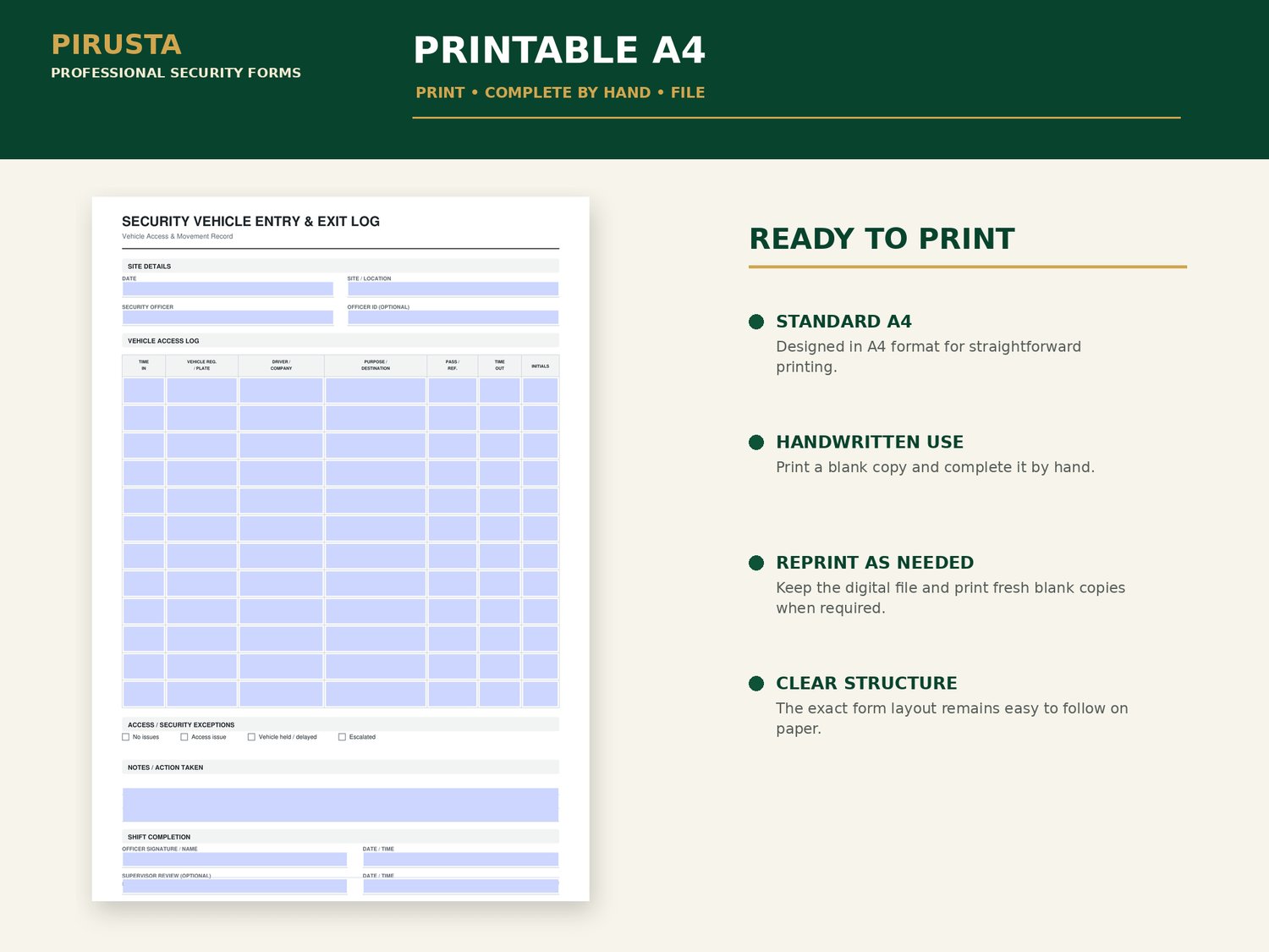Select the OFFICER ID (OPTIONAL) field
The width and height of the screenshot is (1269, 952).
pos(453,317)
